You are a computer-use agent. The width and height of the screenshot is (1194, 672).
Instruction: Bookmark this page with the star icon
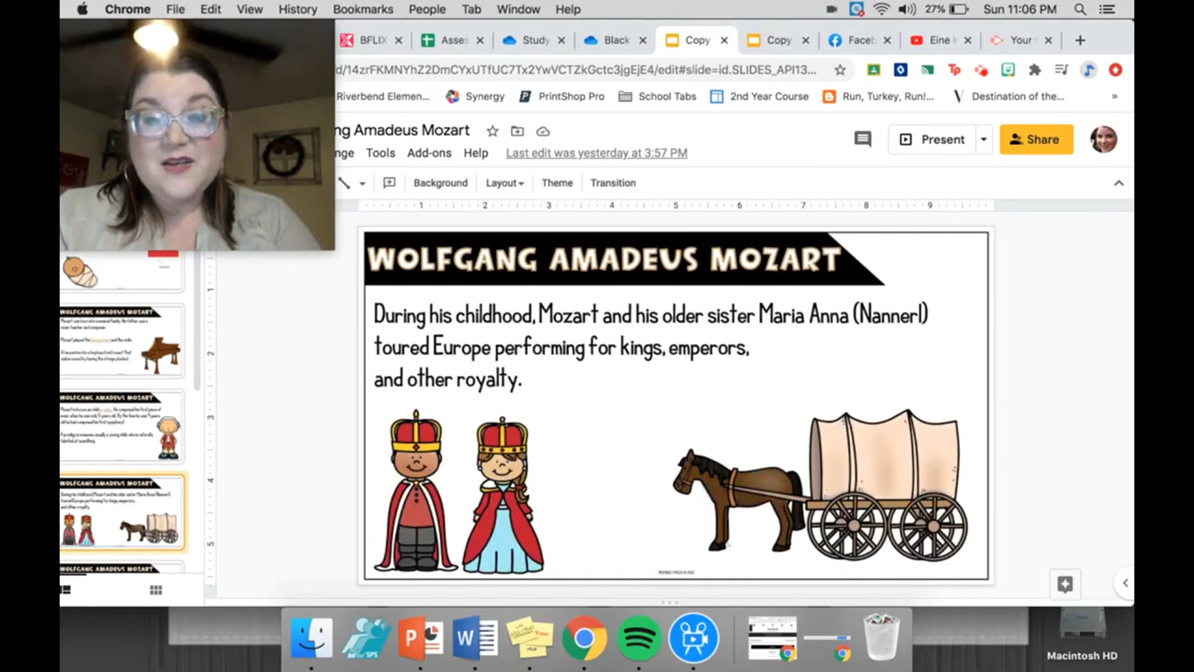pos(840,70)
